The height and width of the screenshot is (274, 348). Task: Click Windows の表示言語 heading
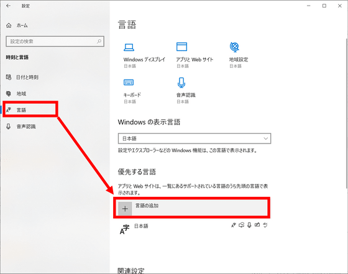pyautogui.click(x=149, y=122)
